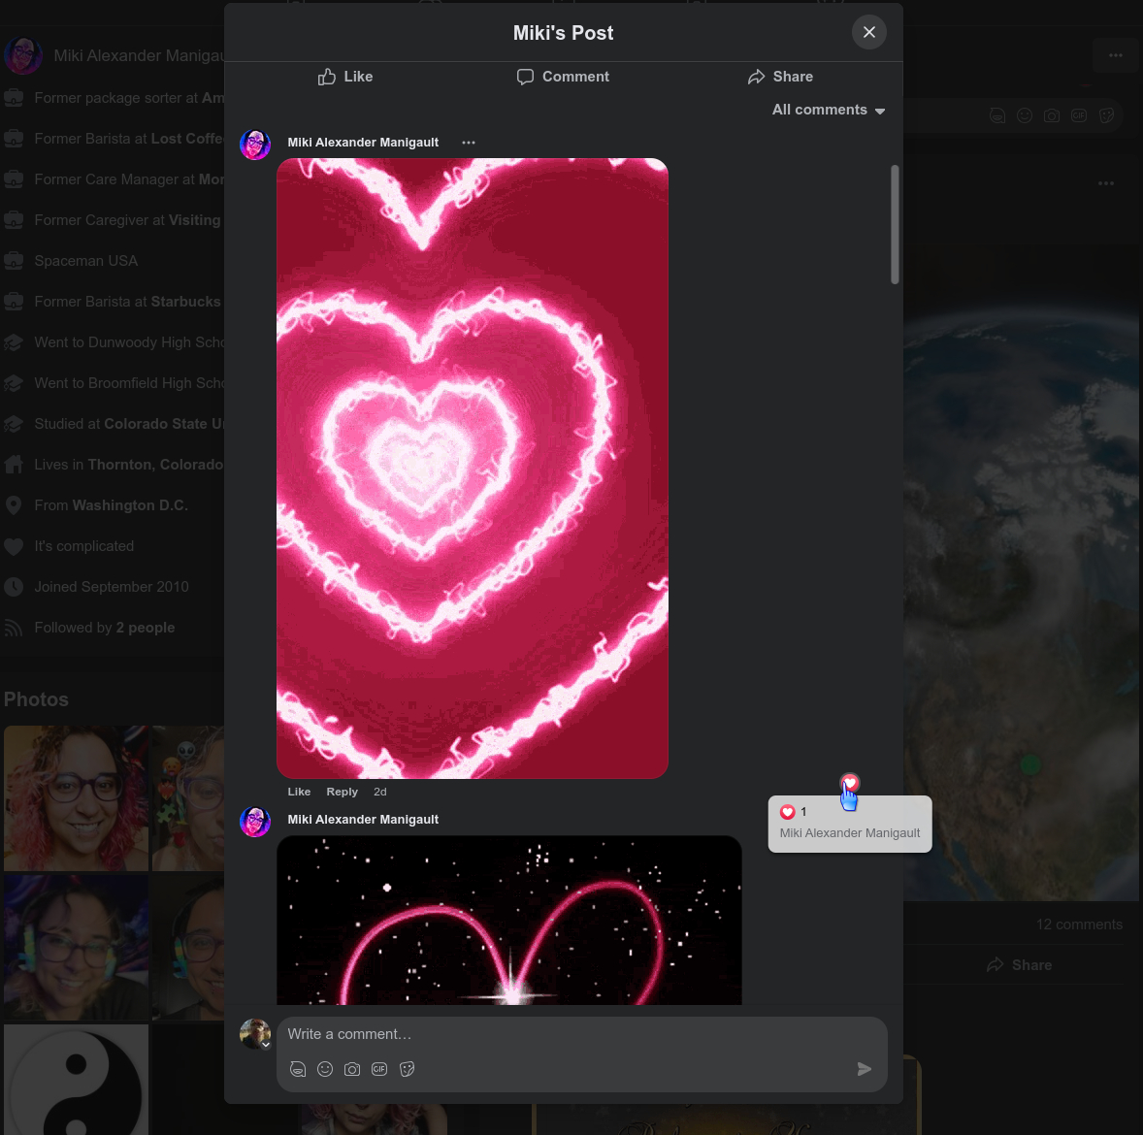Switch commenting identity via avatar chevron
The image size is (1143, 1135).
266,1045
